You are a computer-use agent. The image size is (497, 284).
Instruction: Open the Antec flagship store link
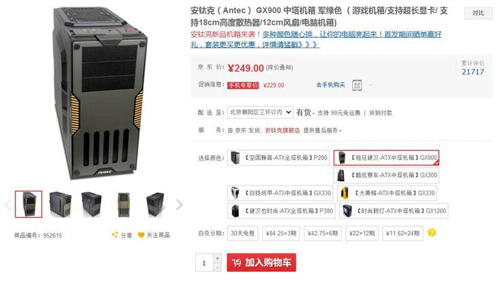tap(282, 130)
